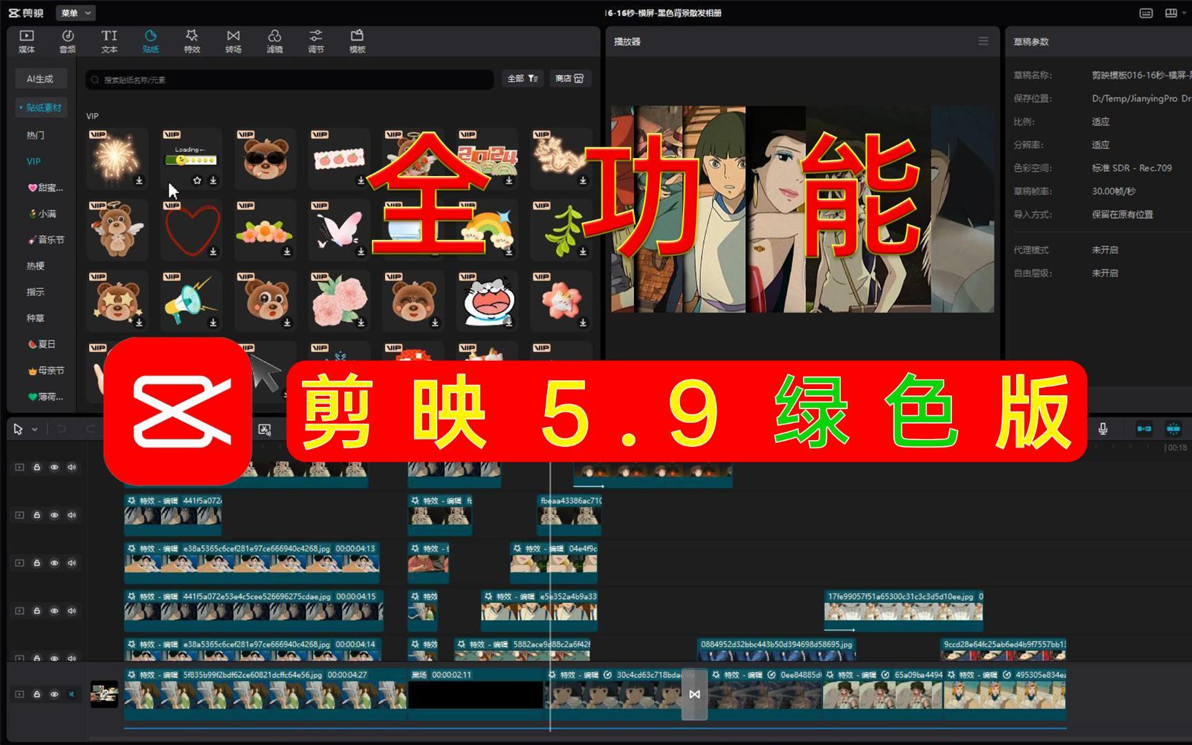Open the 调节 adjustment tab
Viewport: 1192px width, 745px height.
click(316, 41)
